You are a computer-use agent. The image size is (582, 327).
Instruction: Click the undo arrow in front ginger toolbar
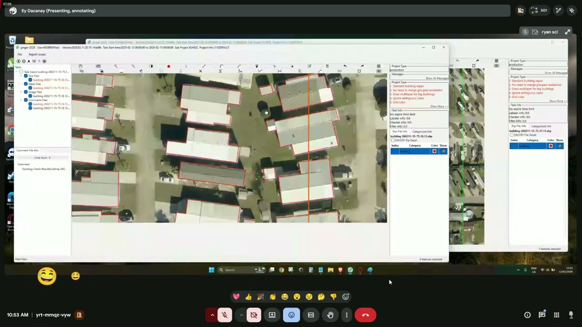coord(345,66)
